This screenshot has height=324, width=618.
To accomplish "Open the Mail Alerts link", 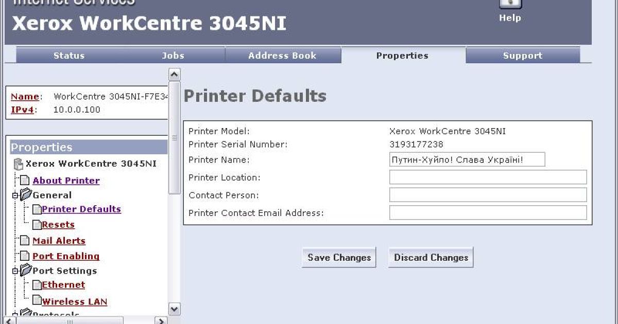I will [x=59, y=241].
